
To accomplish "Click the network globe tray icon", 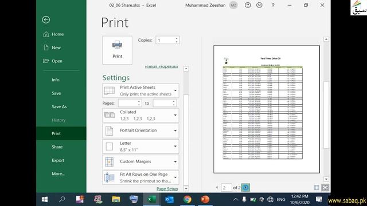I will coord(270,199).
